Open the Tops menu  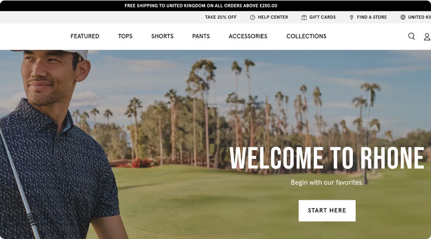pos(125,36)
